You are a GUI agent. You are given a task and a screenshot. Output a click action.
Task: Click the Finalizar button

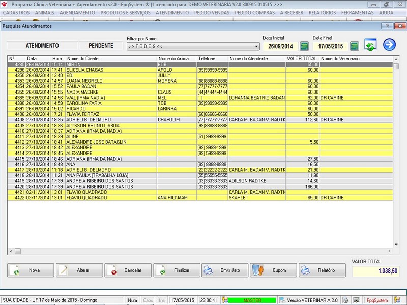tap(177, 270)
